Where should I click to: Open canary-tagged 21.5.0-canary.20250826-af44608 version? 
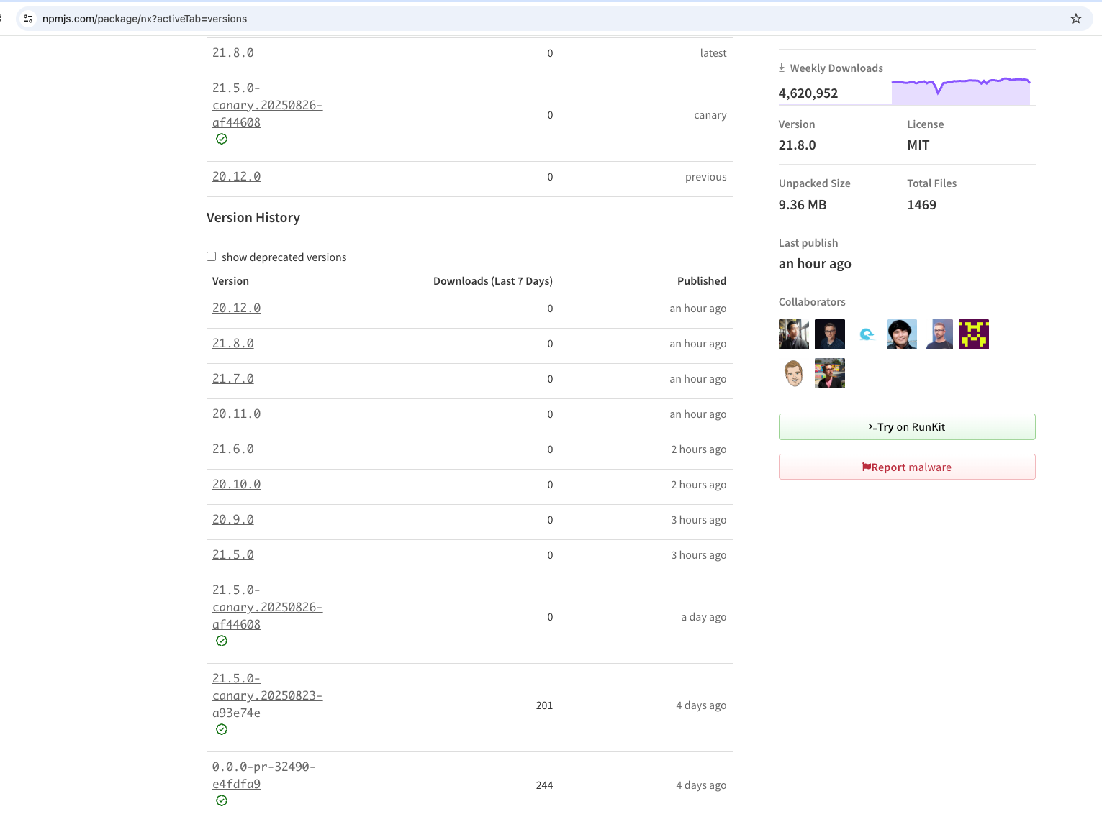(x=267, y=105)
